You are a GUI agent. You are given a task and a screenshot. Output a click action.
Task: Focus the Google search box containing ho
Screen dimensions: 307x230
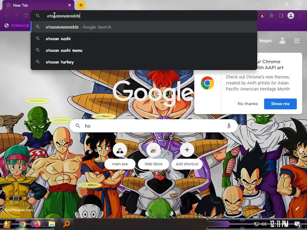point(154,126)
